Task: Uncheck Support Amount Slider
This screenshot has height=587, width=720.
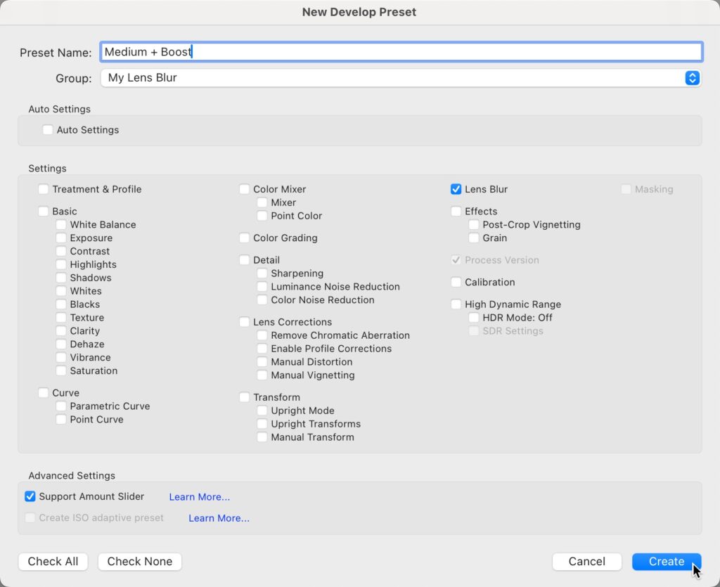Action: (x=30, y=496)
